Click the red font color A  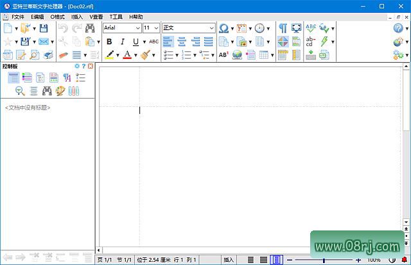click(x=127, y=55)
